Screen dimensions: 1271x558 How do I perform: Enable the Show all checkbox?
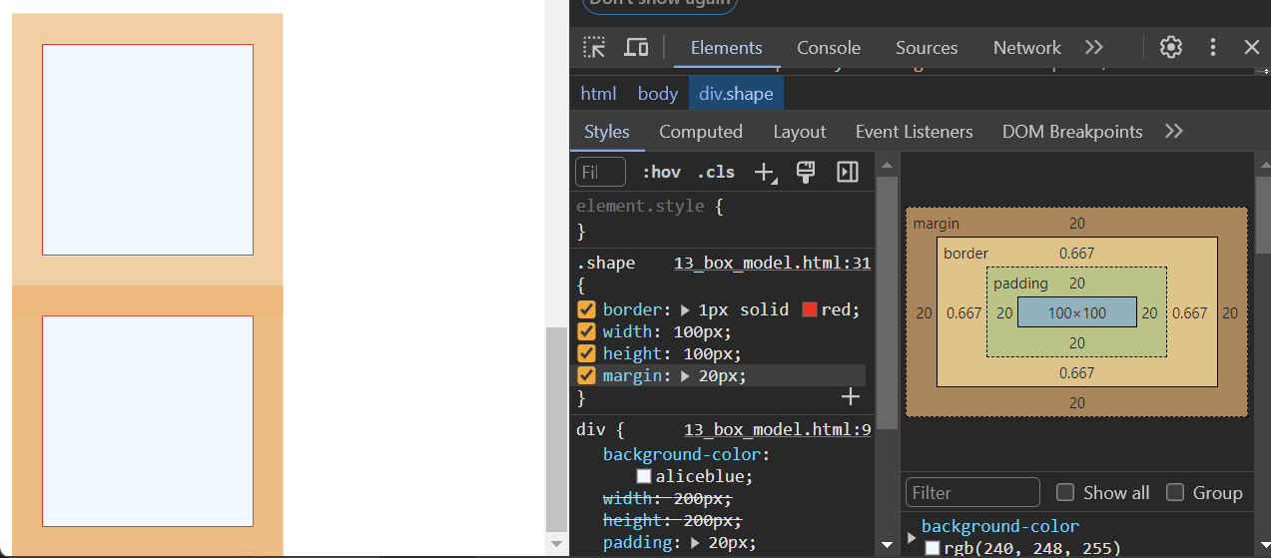tap(1065, 492)
